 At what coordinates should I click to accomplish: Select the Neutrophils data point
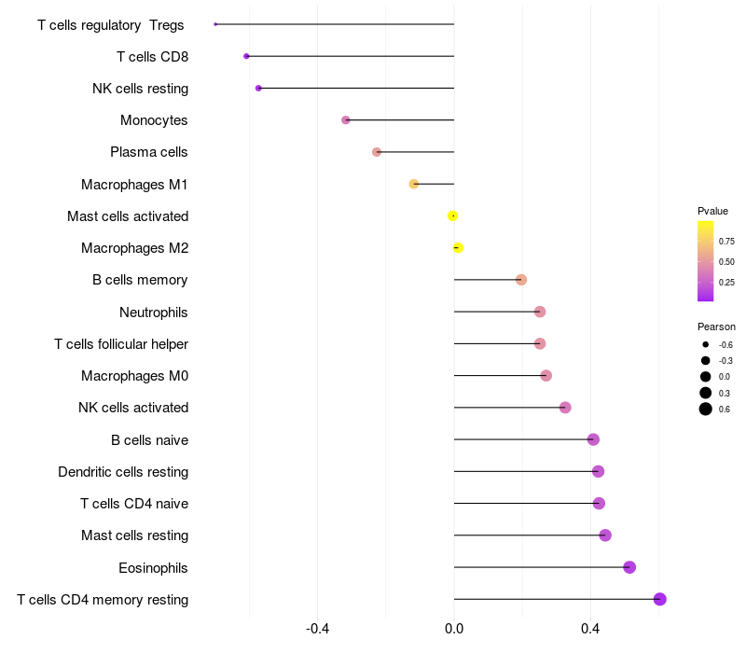540,312
